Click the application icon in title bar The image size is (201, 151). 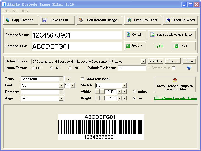4,4
